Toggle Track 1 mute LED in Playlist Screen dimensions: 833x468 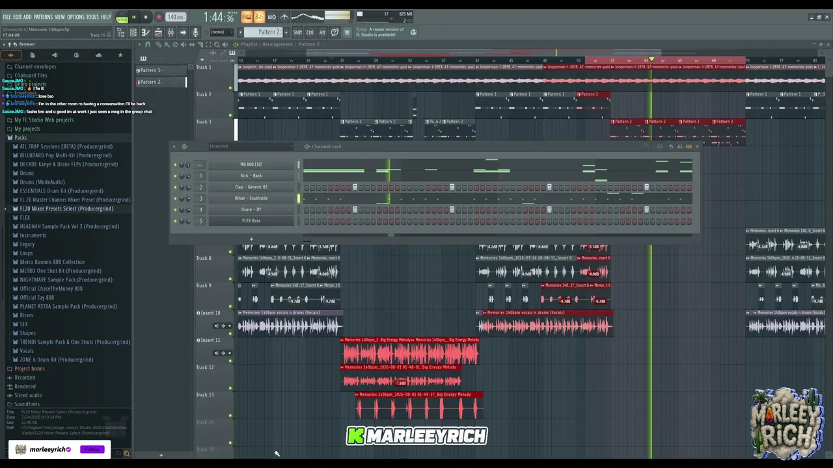pyautogui.click(x=230, y=87)
